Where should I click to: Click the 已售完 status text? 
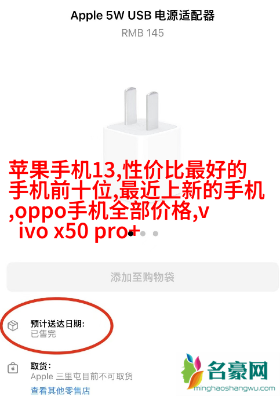click(43, 334)
